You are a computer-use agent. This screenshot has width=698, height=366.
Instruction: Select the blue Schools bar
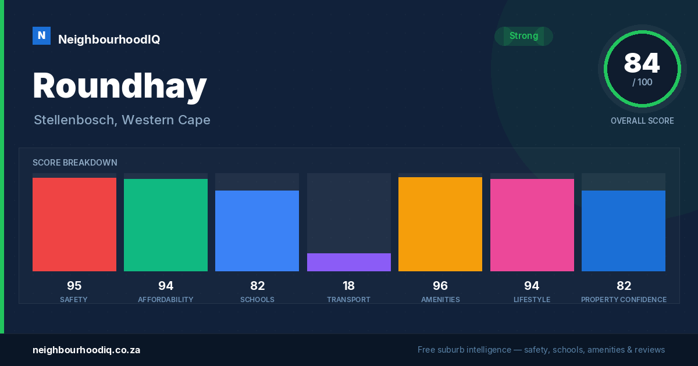pyautogui.click(x=257, y=231)
